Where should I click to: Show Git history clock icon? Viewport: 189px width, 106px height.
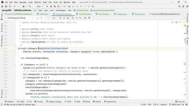[89, 6]
